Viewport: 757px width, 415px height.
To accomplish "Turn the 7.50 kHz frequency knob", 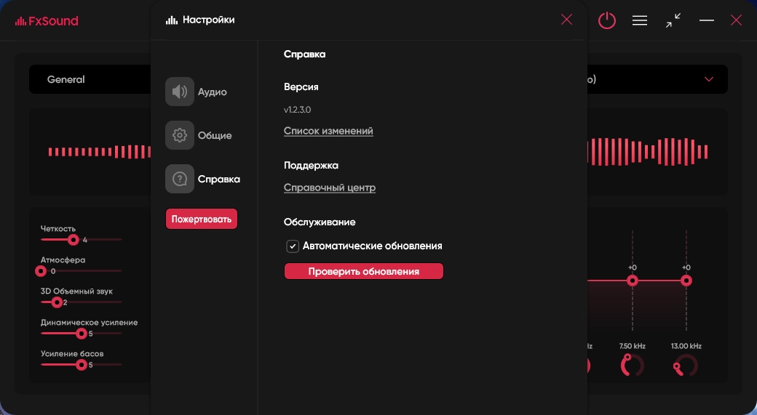I will point(632,366).
